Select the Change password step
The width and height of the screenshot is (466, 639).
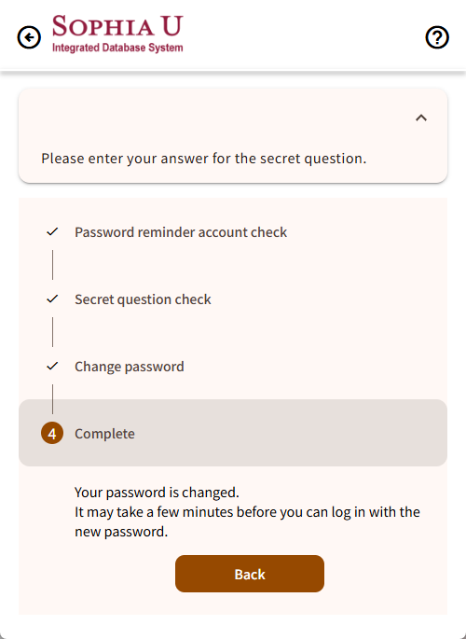click(130, 367)
